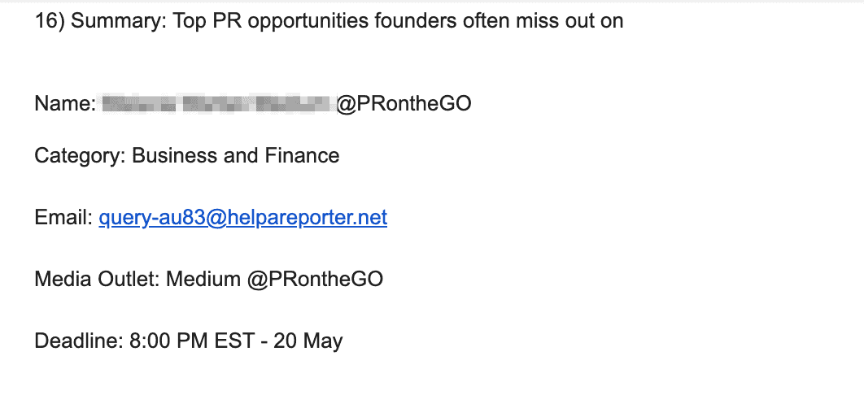Click the "Media Outlet:" label
This screenshot has height=408, width=864.
pos(98,279)
